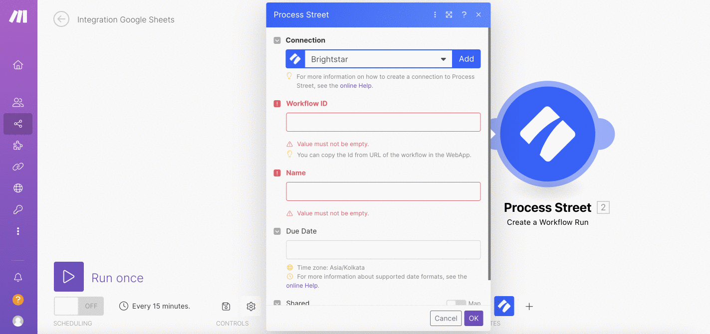Viewport: 710px width, 334px height.
Task: Click Cancel in the dialog
Action: [446, 319]
